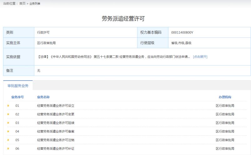The width and height of the screenshot is (251, 155).
Task: Open 业务列表 breadcrumb link
Action: tap(35, 3)
